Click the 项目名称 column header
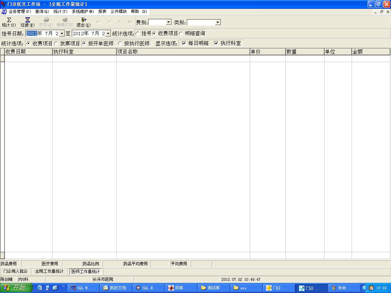Viewport: 391px width, 293px height. tap(183, 52)
